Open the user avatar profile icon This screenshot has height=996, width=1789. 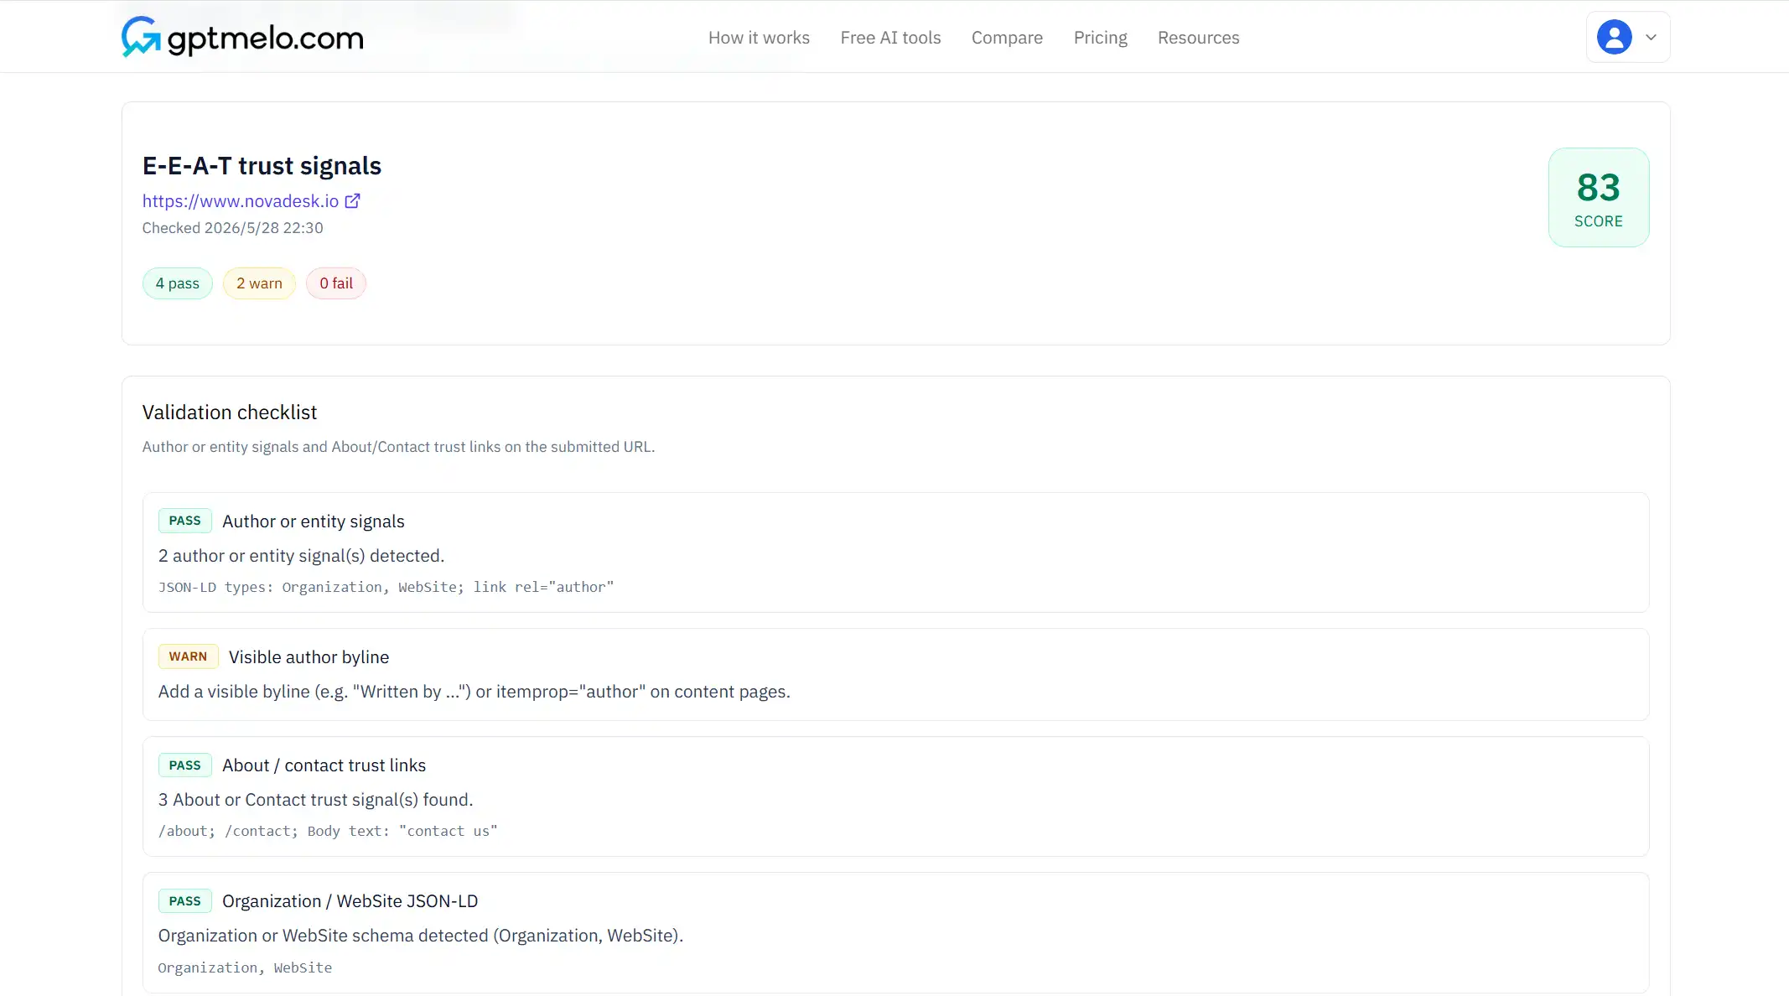[x=1614, y=37]
